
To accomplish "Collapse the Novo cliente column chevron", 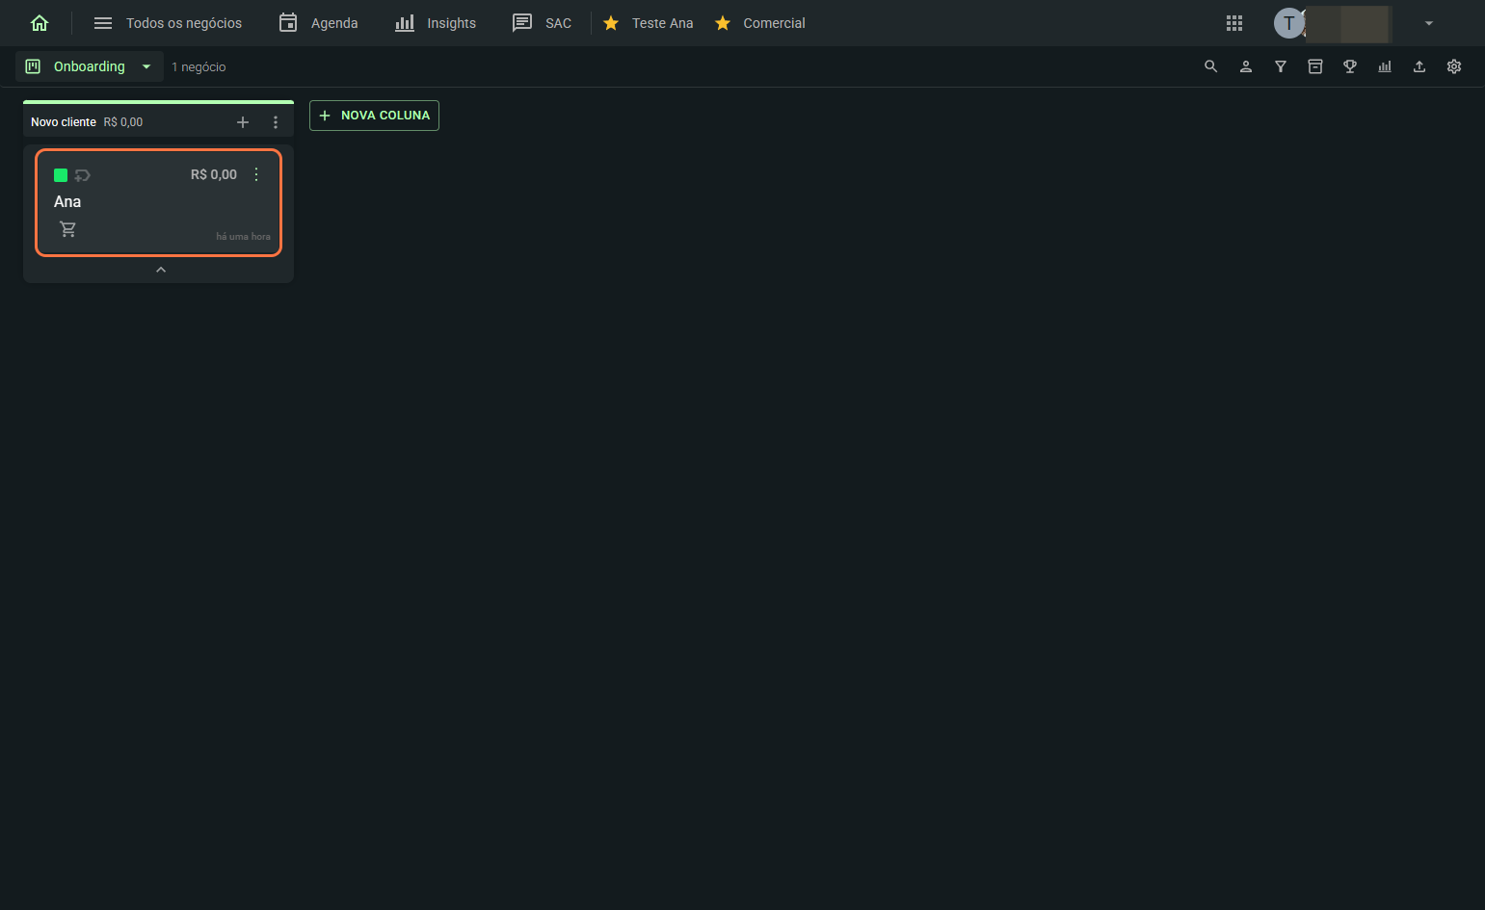I will 161,270.
